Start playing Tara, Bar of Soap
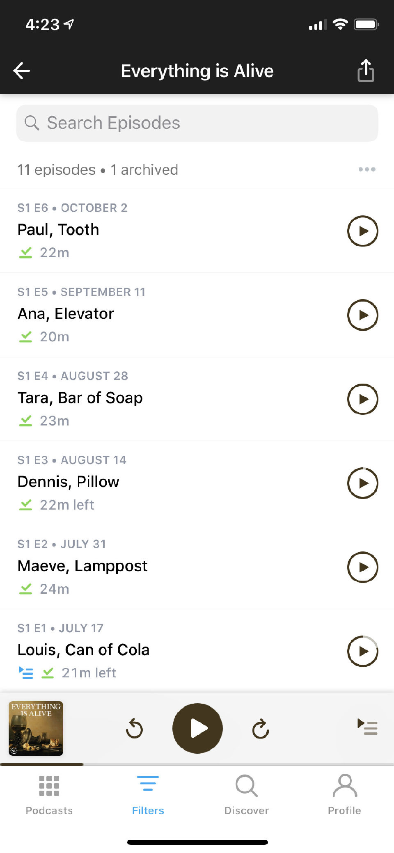 (362, 399)
